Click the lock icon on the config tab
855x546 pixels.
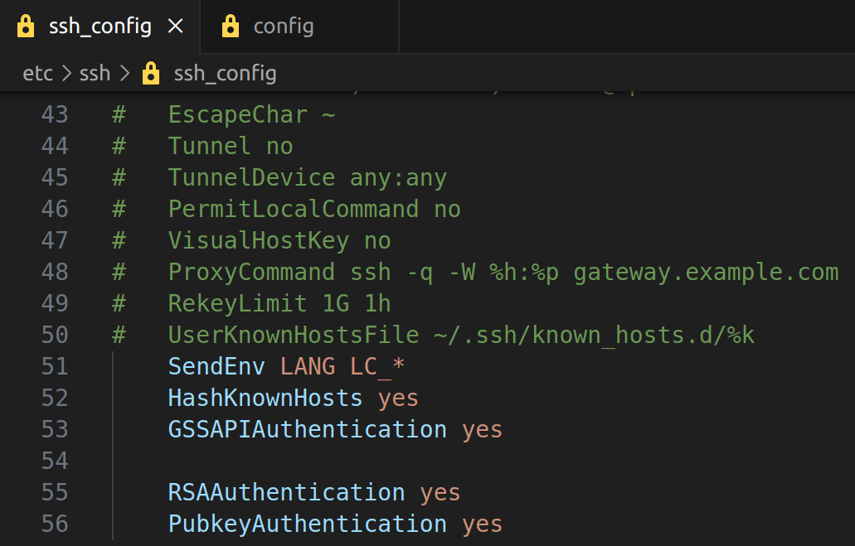[231, 27]
